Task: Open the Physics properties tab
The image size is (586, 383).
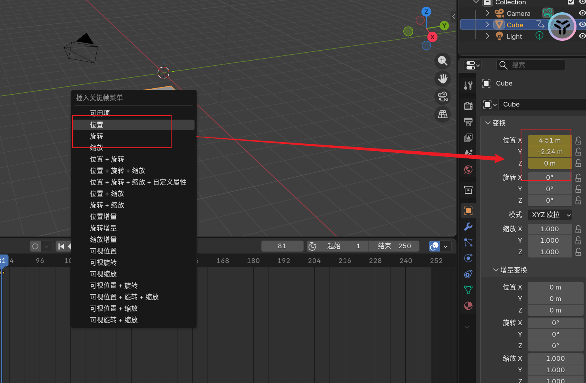Action: point(468,258)
